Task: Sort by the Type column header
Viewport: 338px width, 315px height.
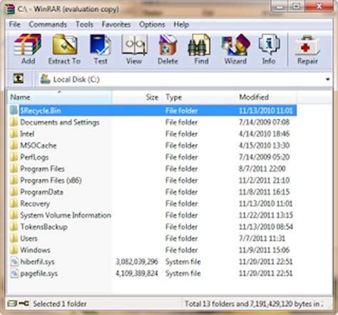Action: coord(200,97)
